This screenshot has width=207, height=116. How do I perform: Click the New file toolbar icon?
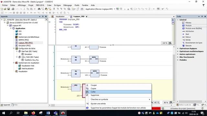[2, 9]
